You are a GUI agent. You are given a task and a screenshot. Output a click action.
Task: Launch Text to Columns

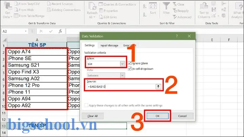[204, 10]
